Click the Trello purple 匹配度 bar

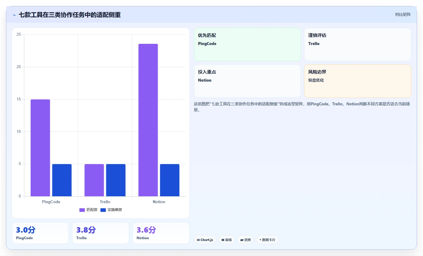click(x=94, y=180)
